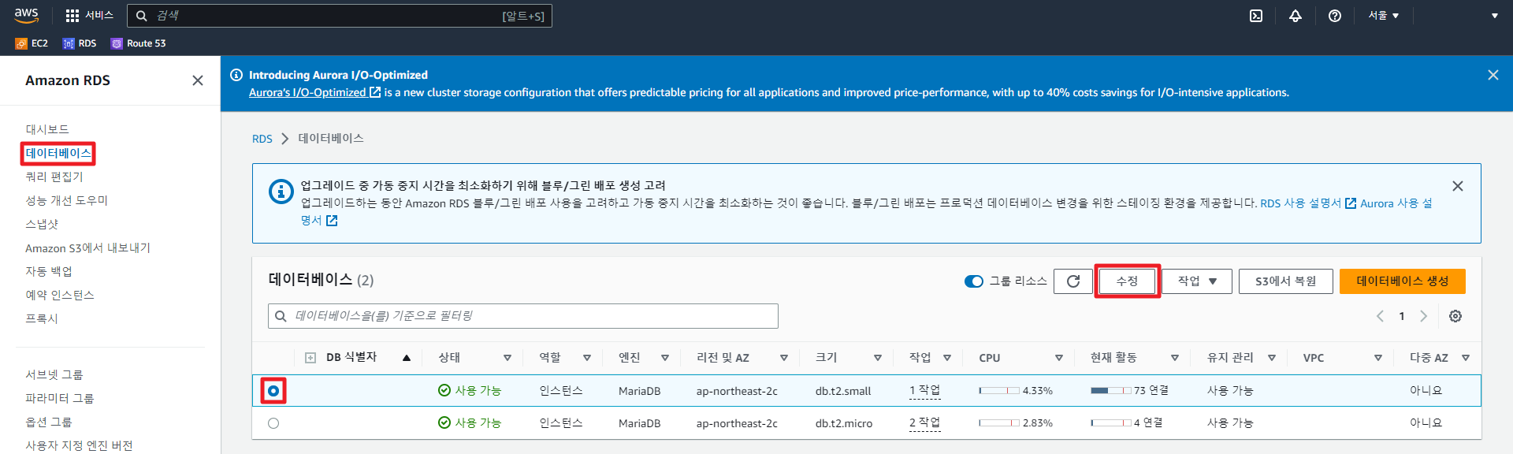1513x454 pixels.
Task: Open Dashboard (대시보드) in sidebar
Action: [x=47, y=129]
